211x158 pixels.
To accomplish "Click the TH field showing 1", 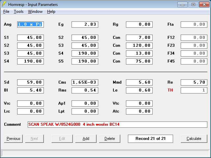I will (194, 90).
